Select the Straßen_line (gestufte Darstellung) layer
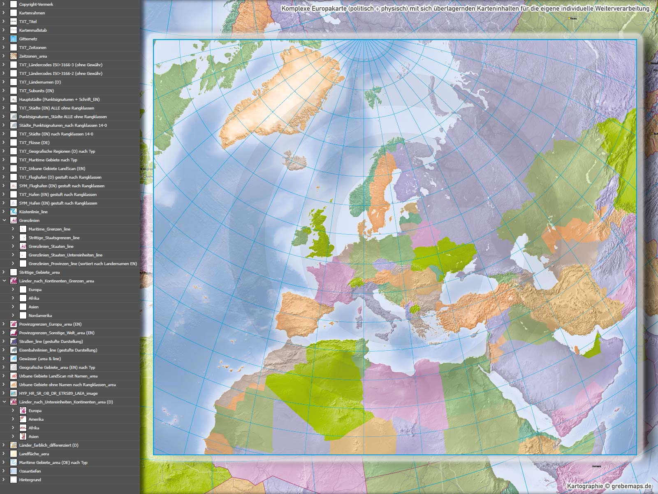 tap(51, 341)
